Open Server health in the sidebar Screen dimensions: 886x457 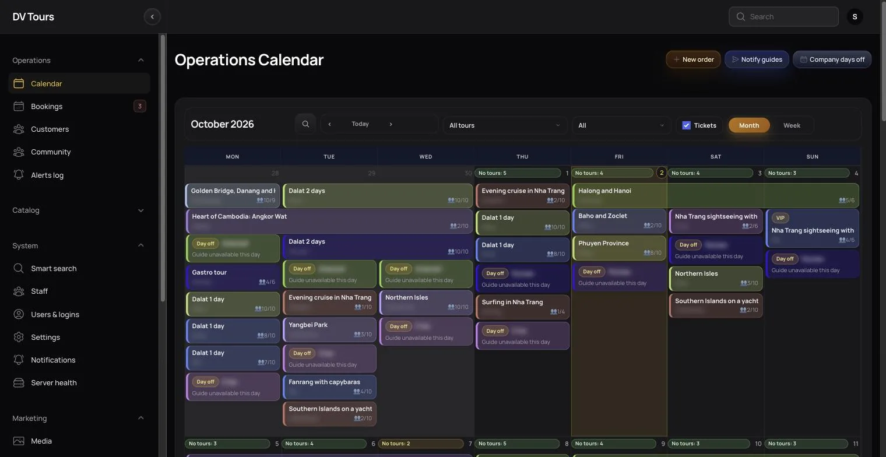[79, 382]
